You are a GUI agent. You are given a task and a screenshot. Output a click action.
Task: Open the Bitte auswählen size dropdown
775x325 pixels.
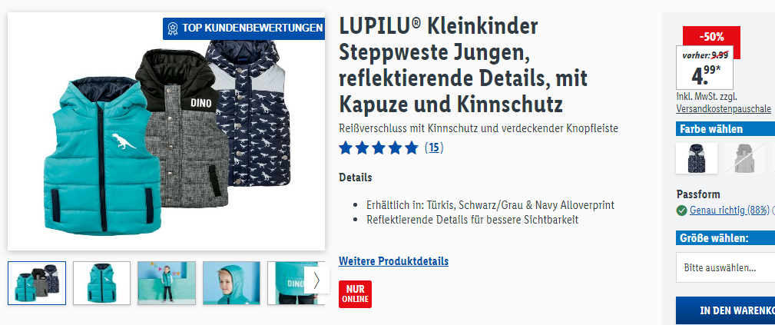click(x=726, y=267)
